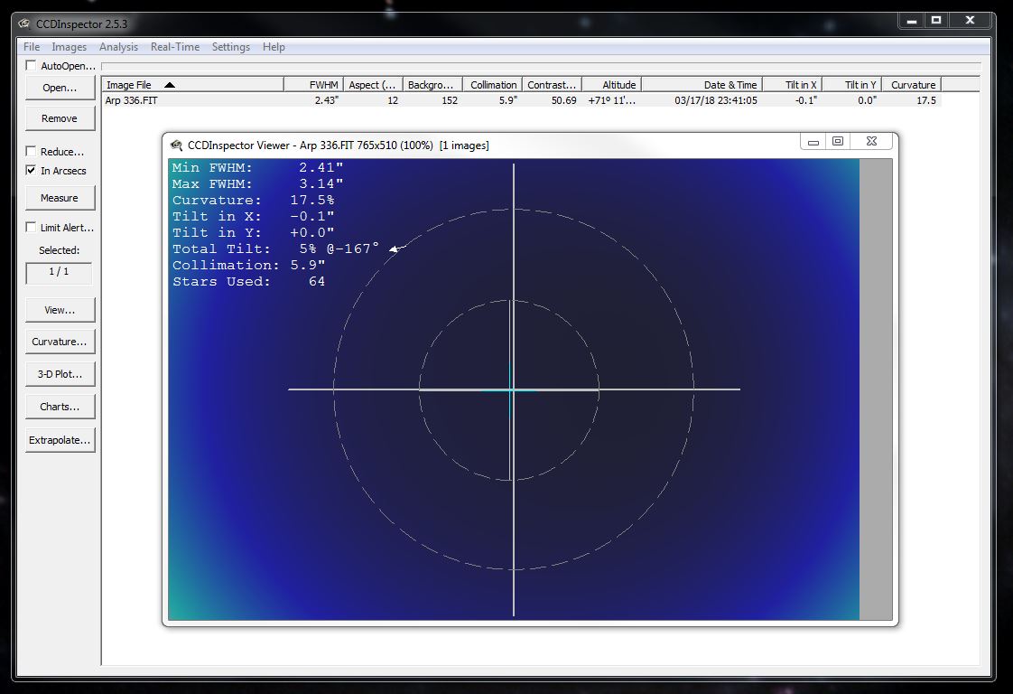Open the Real-Time menu
This screenshot has height=694, width=1013.
click(x=175, y=47)
